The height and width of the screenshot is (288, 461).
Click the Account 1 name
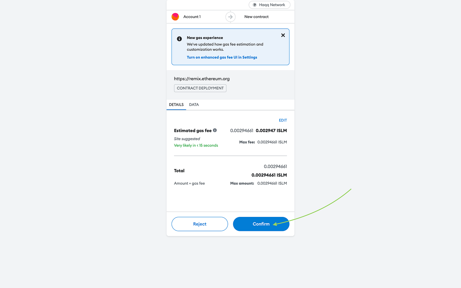[192, 17]
